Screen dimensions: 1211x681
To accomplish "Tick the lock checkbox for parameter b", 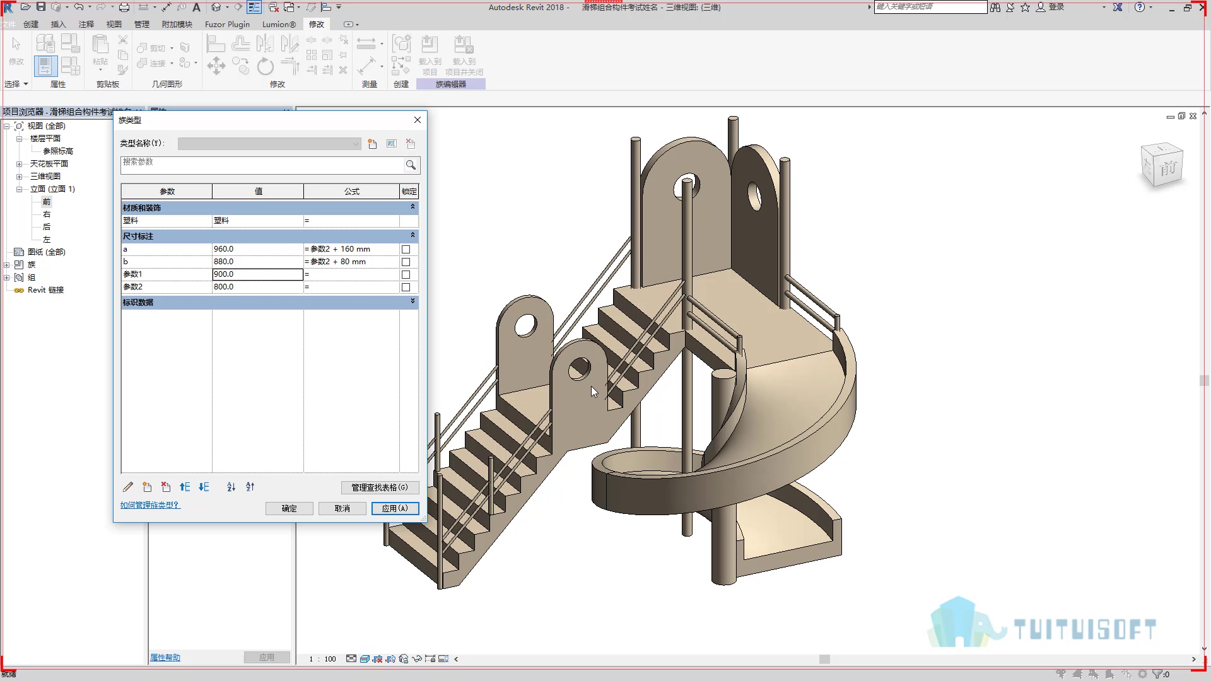I will coord(406,262).
